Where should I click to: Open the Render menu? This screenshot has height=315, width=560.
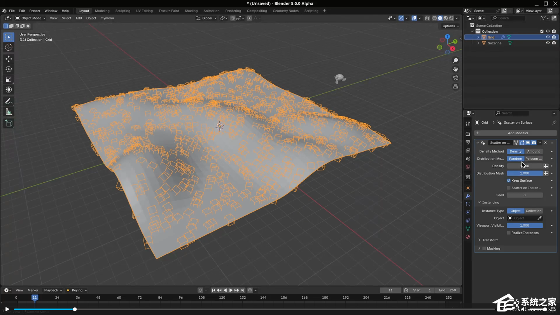pos(35,10)
